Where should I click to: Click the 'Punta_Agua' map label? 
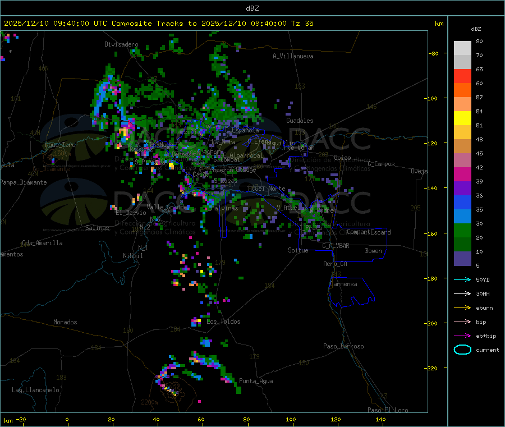[256, 382]
